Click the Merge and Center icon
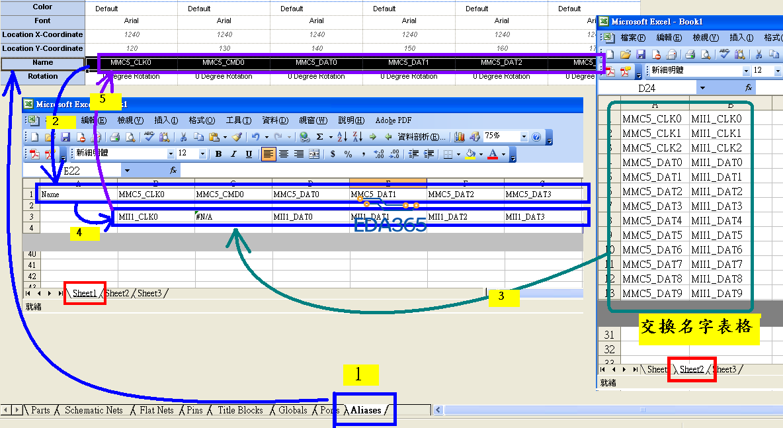 [314, 154]
